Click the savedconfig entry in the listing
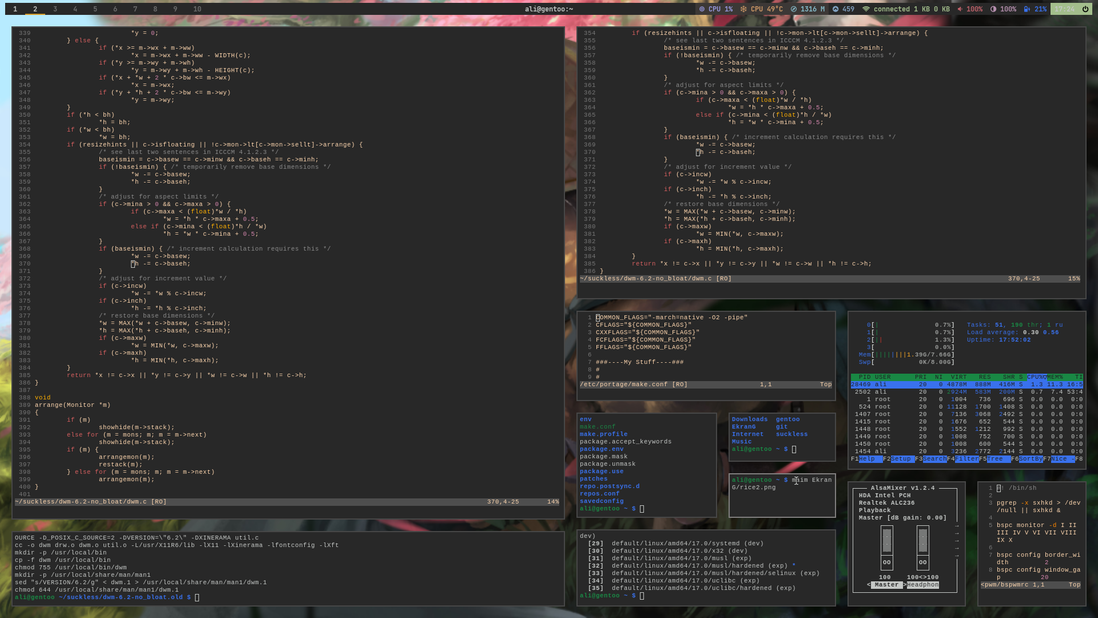 (x=602, y=501)
